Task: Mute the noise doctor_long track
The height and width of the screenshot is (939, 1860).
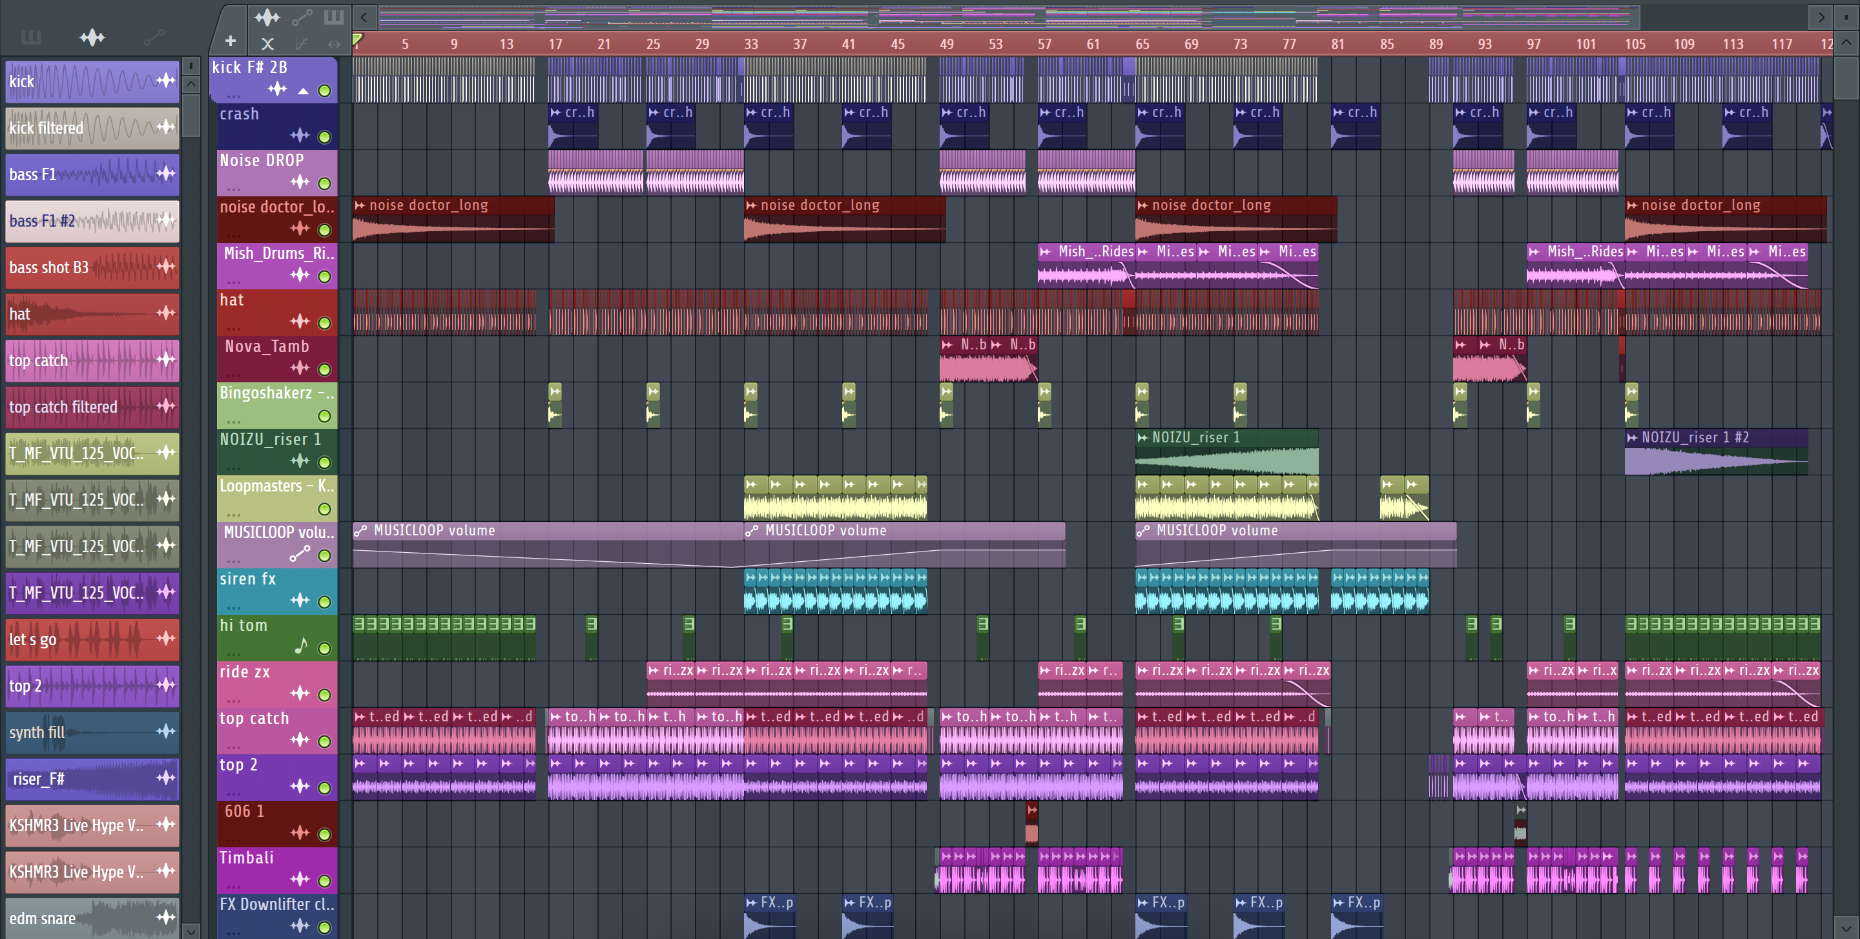Action: 325,231
